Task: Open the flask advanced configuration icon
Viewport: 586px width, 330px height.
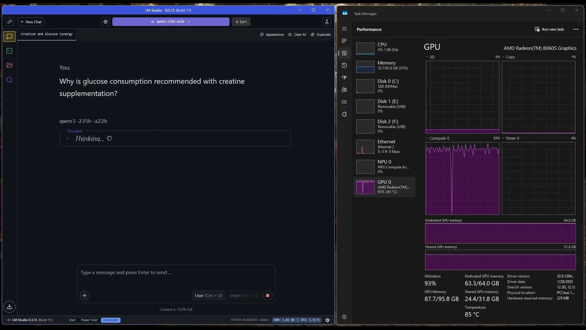Action: coord(327,22)
